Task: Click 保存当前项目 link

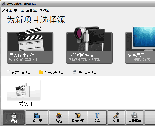Action: [x=87, y=72]
